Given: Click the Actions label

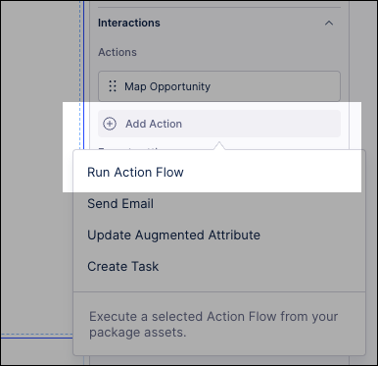Looking at the screenshot, I should pyautogui.click(x=118, y=52).
